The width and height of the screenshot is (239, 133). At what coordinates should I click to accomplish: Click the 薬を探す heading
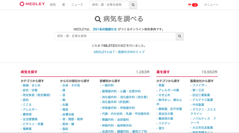163,72
